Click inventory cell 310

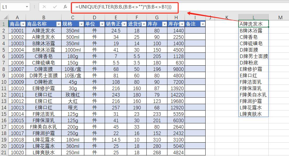pyautogui.click(x=157, y=140)
